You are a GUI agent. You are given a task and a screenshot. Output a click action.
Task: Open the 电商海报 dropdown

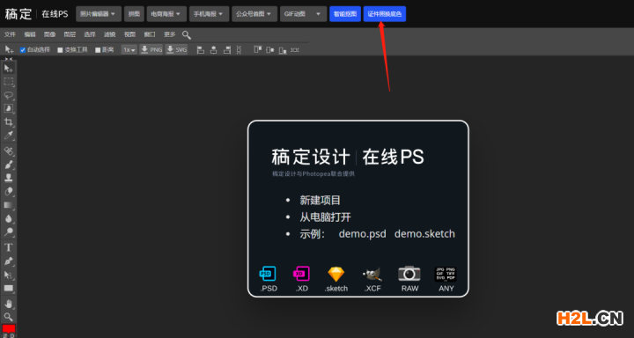(x=166, y=14)
